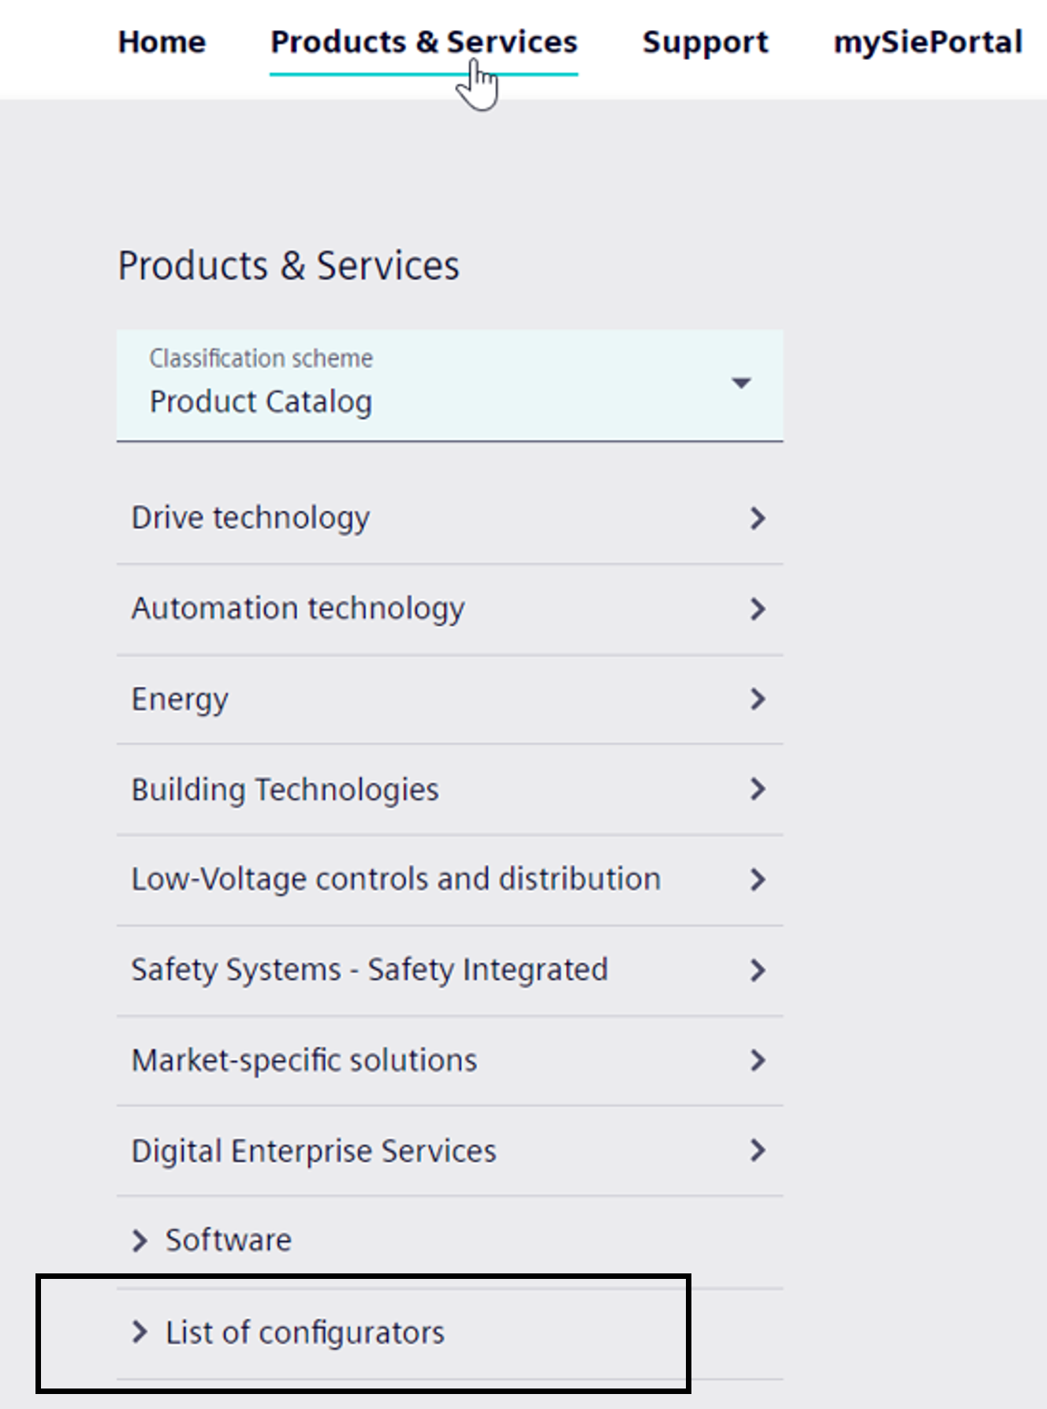Expand the Software tree item
Screen dimensions: 1047x1409
coord(140,1240)
